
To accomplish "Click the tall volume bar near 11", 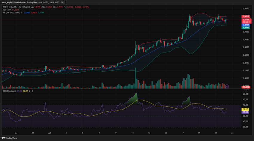I will (135, 78).
